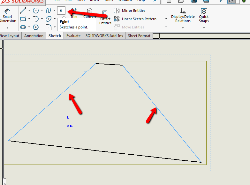Switch to the Annotation tab
The width and height of the screenshot is (250, 185).
(34, 35)
